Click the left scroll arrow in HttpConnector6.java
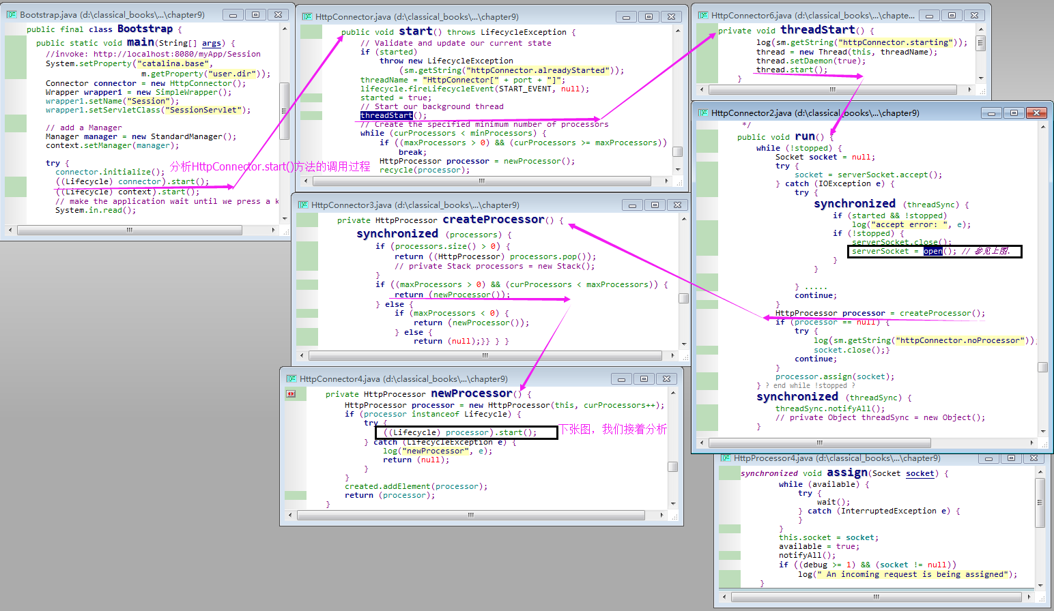The height and width of the screenshot is (611, 1054). point(702,89)
